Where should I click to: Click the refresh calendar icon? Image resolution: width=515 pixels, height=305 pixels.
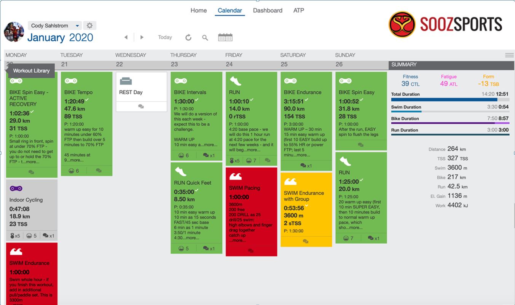188,37
